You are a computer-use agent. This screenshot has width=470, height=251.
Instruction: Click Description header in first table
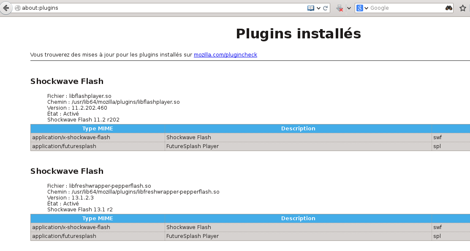pyautogui.click(x=298, y=129)
